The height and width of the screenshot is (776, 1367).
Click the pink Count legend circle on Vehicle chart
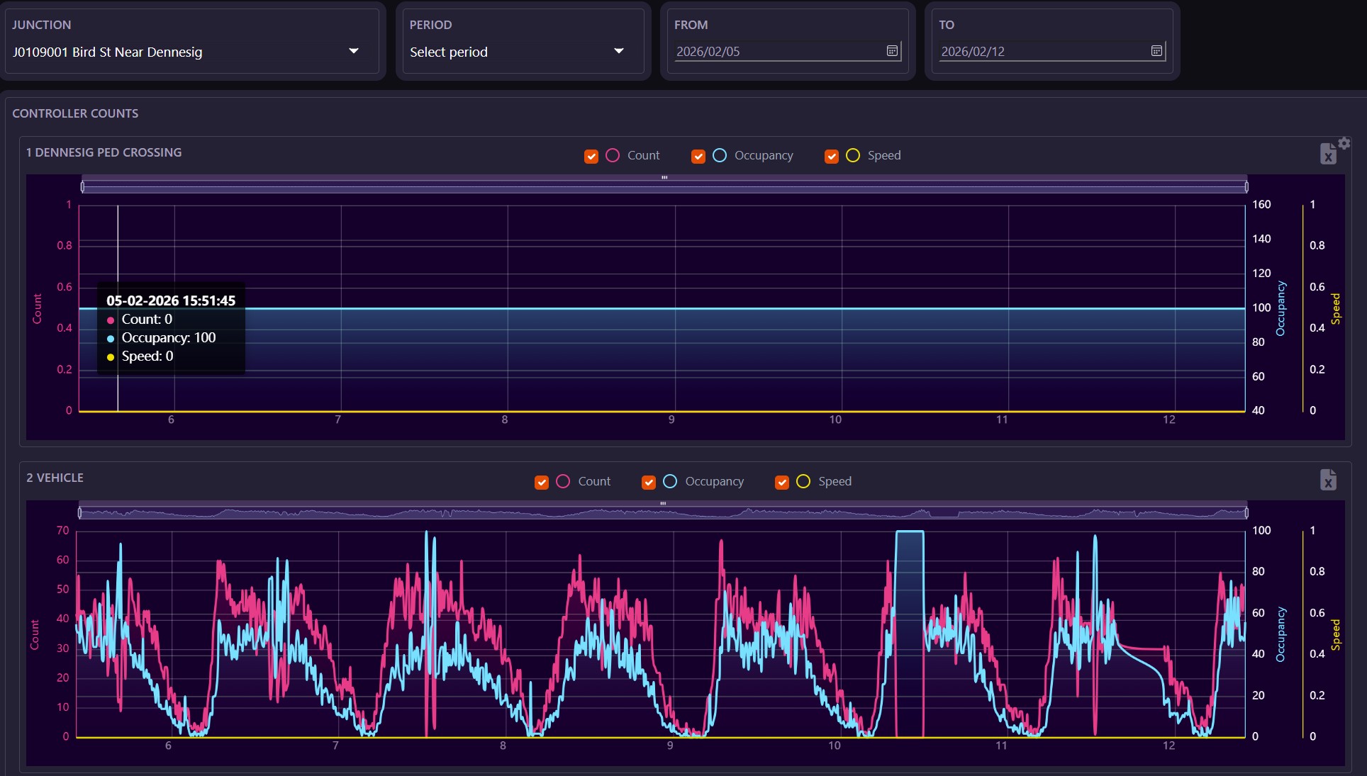click(x=562, y=481)
